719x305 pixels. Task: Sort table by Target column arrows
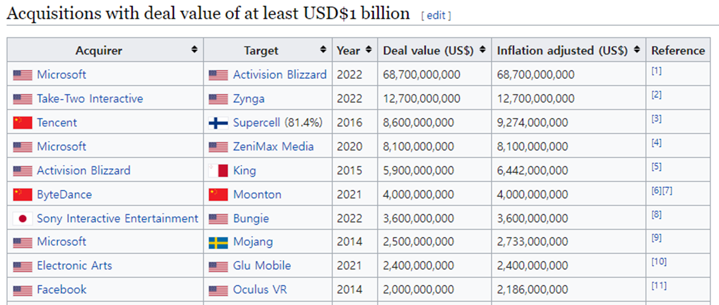coord(324,50)
